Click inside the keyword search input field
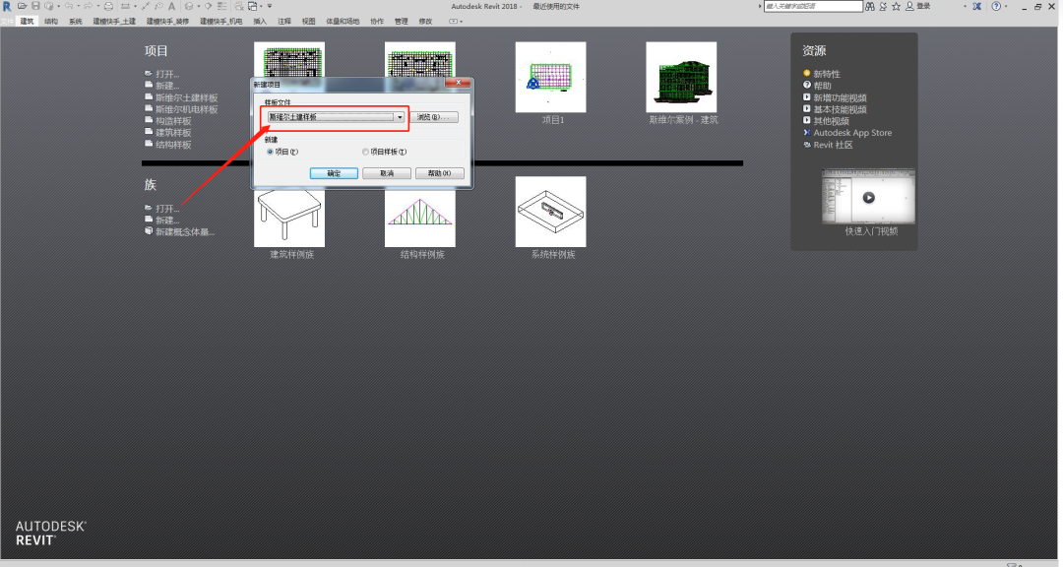 click(813, 6)
